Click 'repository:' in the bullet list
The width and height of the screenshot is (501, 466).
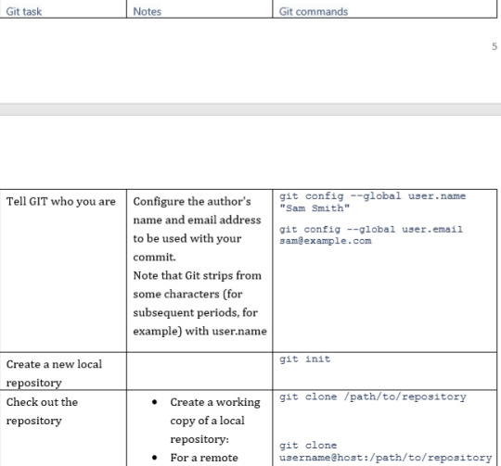(199, 439)
